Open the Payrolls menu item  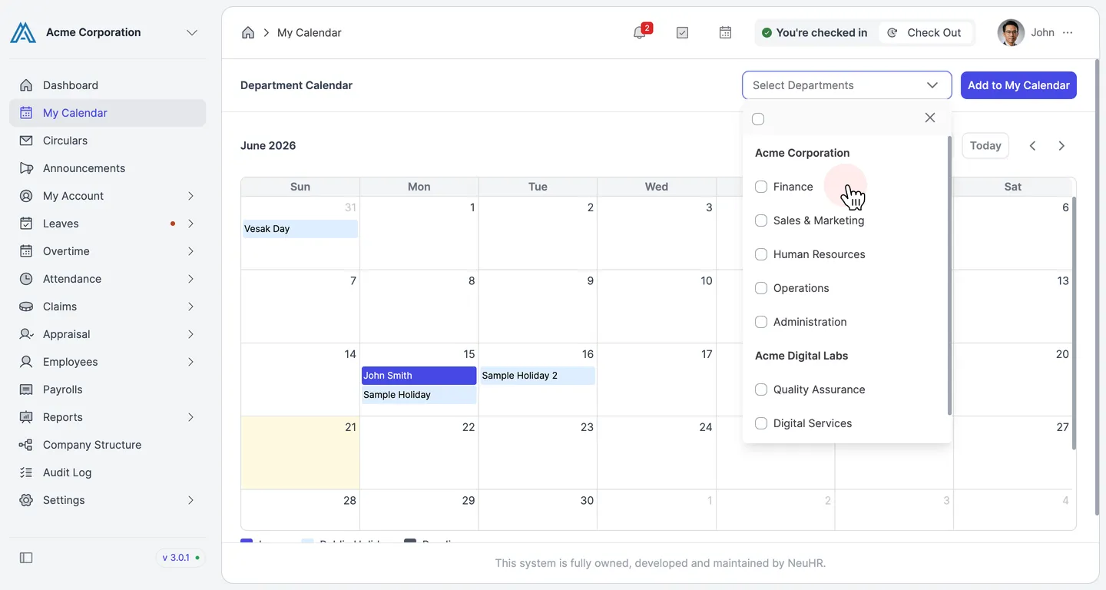coord(108,389)
